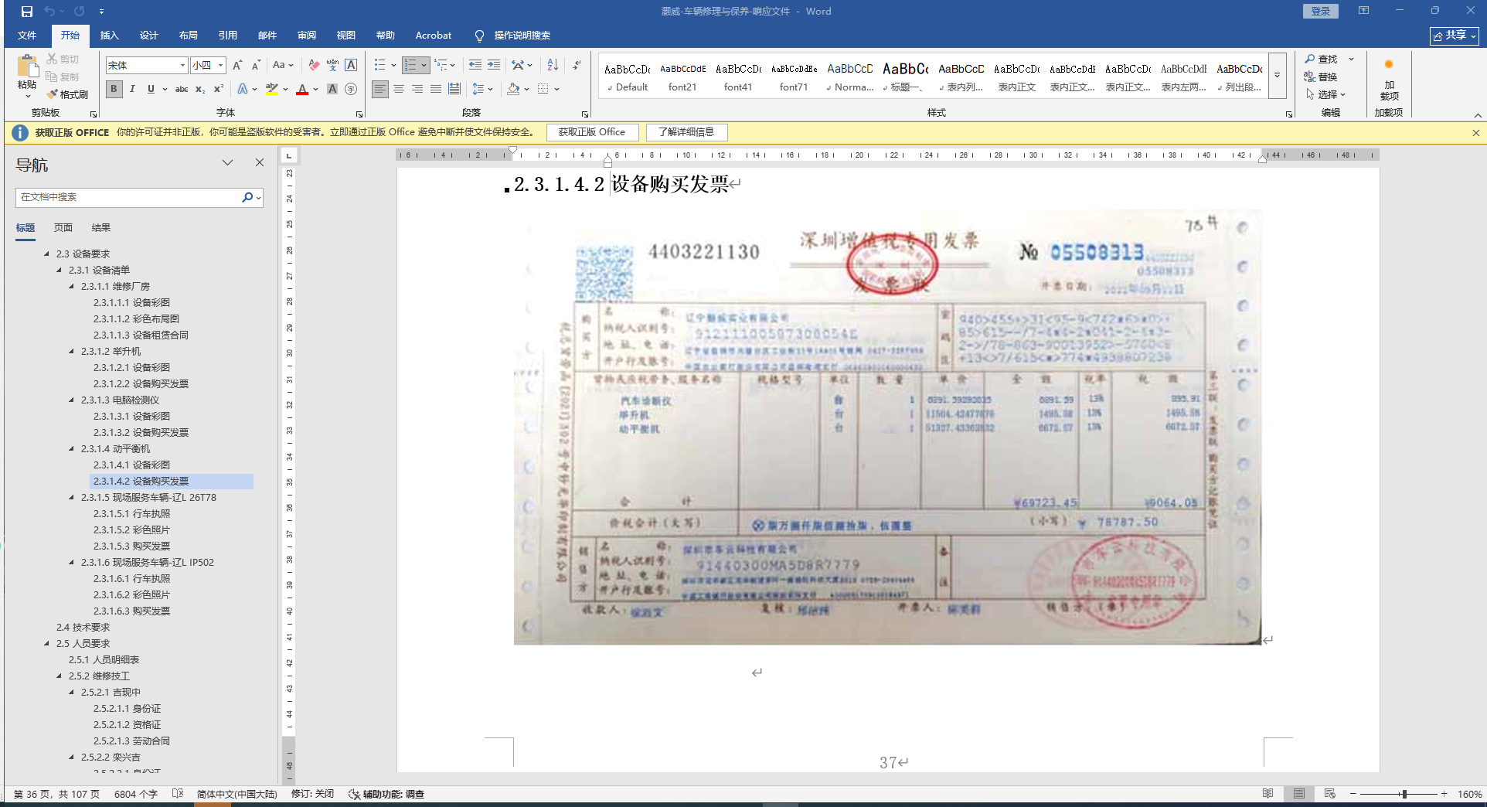1487x807 pixels.
Task: Increase font size with the larger A icon
Action: click(237, 65)
